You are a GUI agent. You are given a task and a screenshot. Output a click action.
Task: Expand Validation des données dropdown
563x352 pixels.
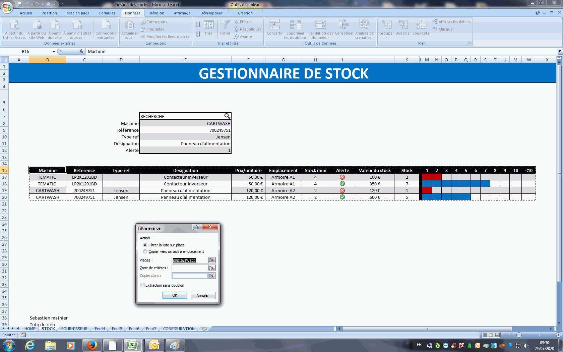(x=328, y=38)
